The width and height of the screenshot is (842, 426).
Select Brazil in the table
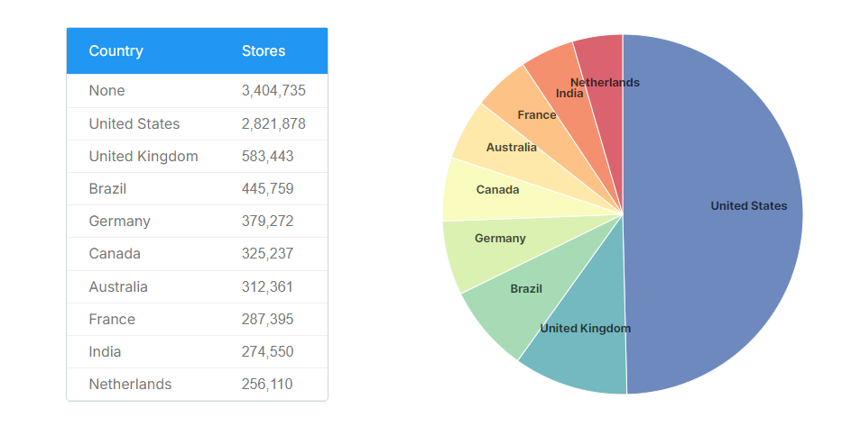[107, 188]
